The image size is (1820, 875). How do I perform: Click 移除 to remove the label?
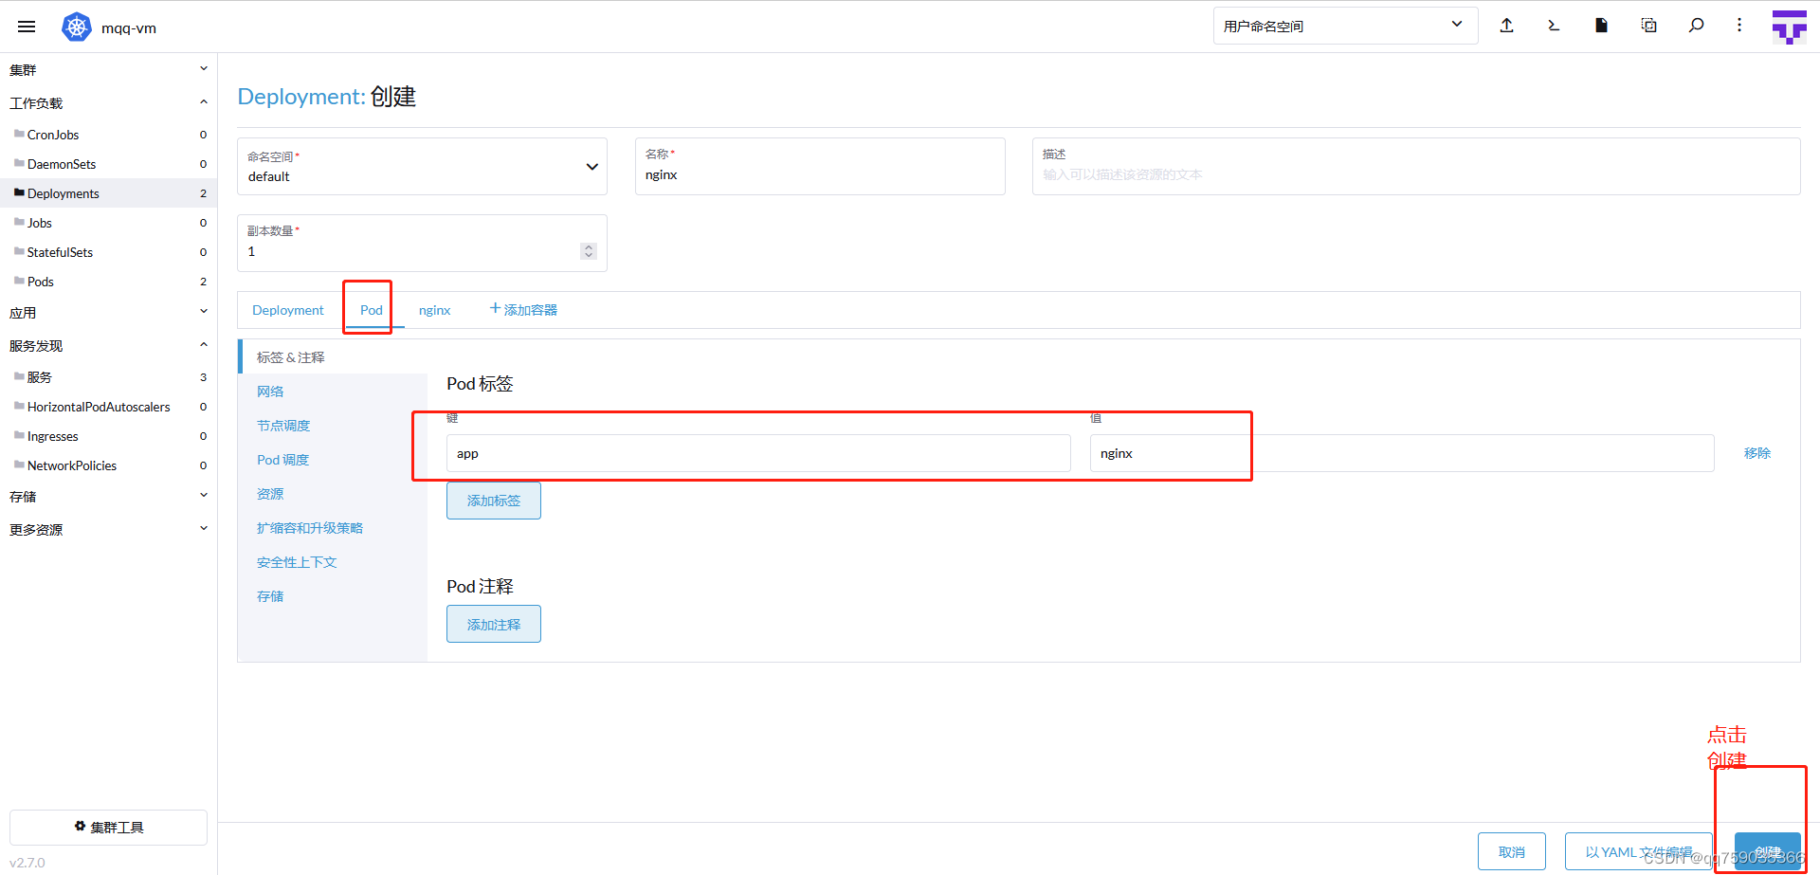pyautogui.click(x=1757, y=453)
